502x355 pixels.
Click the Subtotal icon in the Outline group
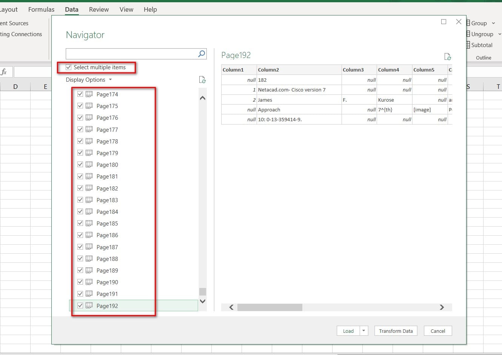click(x=468, y=45)
